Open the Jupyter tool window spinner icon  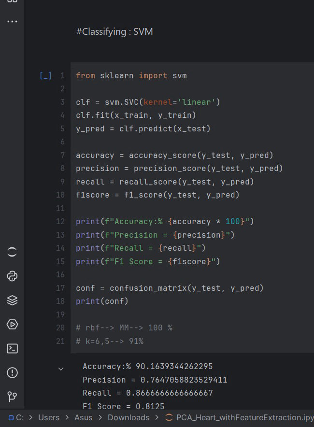click(12, 252)
